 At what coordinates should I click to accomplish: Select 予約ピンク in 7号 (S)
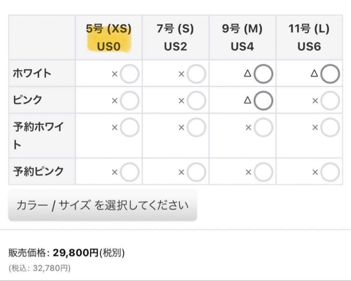(x=196, y=172)
